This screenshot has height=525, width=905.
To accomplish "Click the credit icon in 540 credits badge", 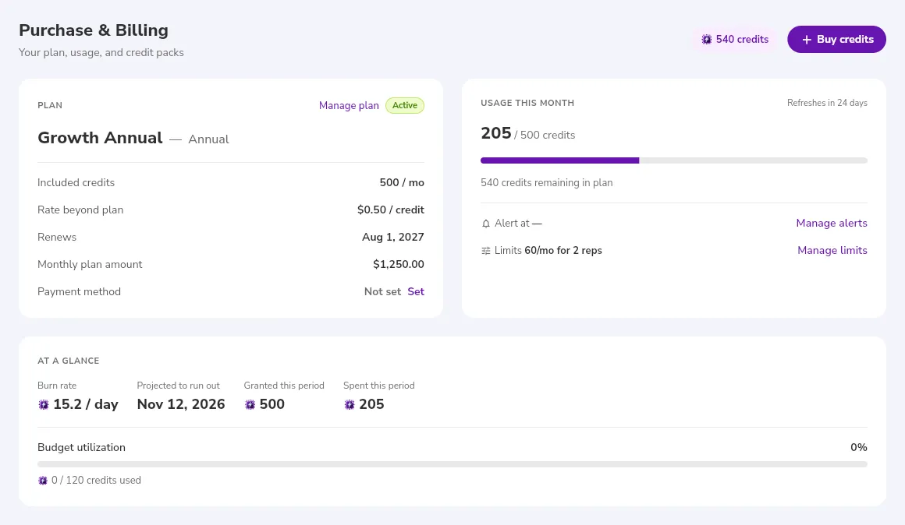I will click(x=707, y=40).
